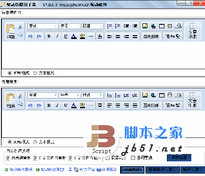Image resolution: width=205 pixels, height=176 pixels.
Task: Undo the last edit in the result editor
Action: click(x=30, y=106)
